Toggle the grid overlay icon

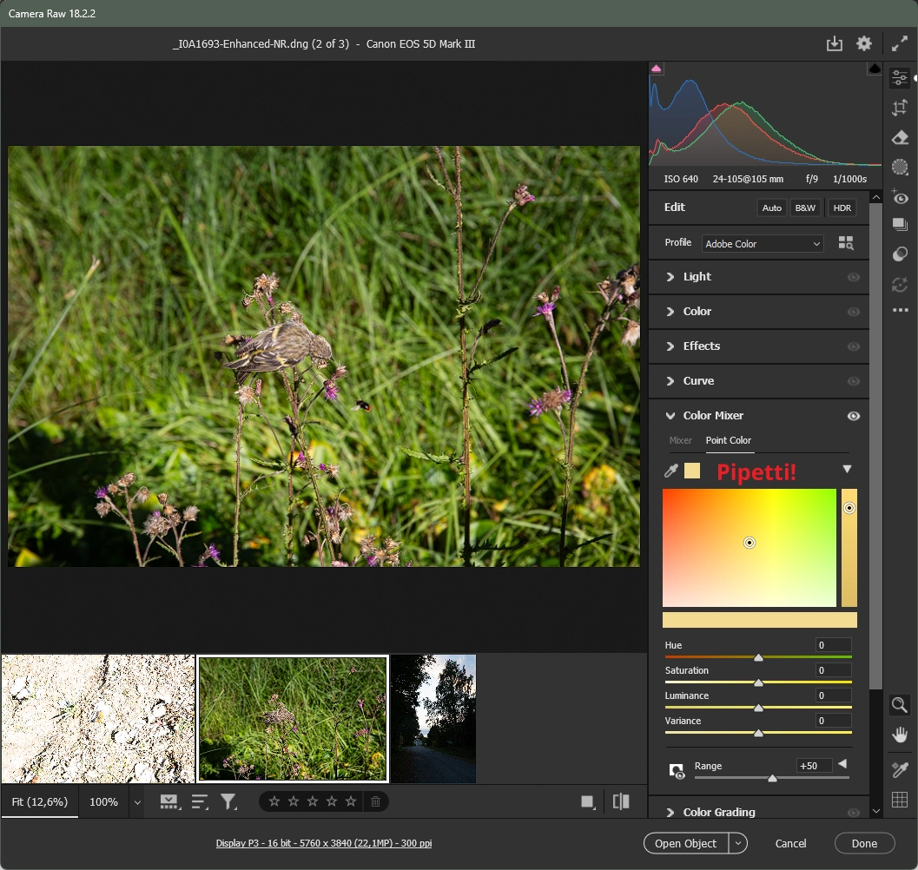click(900, 800)
